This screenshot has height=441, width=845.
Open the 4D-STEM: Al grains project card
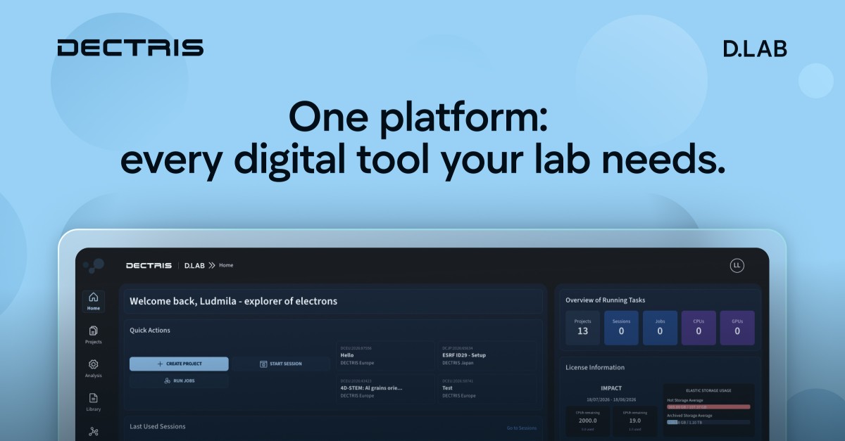[385, 388]
